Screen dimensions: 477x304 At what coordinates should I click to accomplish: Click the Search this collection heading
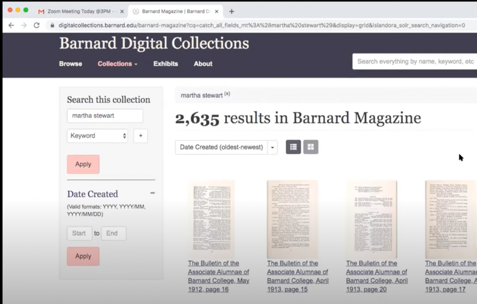pyautogui.click(x=109, y=99)
